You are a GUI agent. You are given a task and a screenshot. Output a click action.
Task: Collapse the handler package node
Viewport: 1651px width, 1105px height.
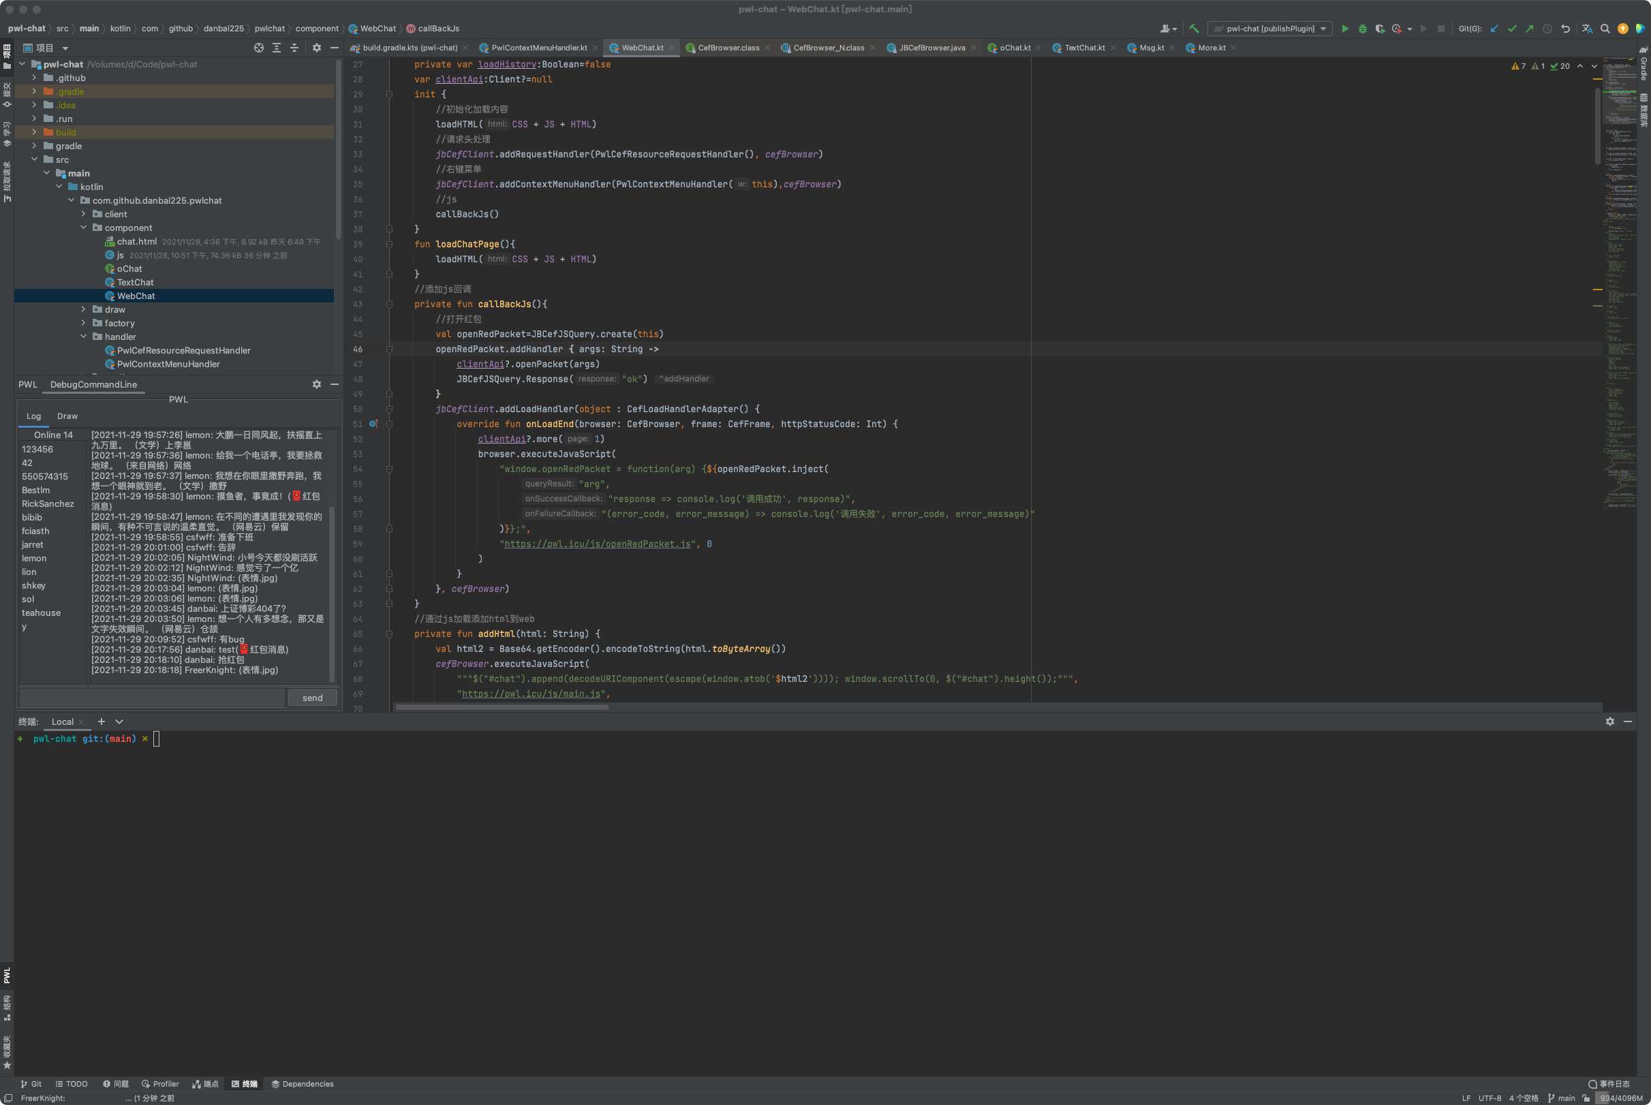(x=83, y=337)
